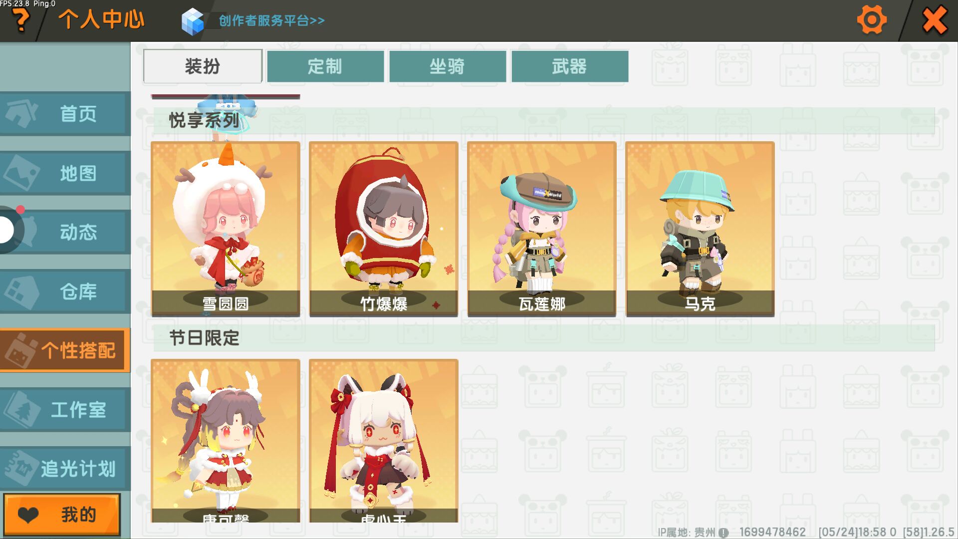958x539 pixels.
Task: Pick the 马克 skin thumbnail
Action: pyautogui.click(x=700, y=229)
